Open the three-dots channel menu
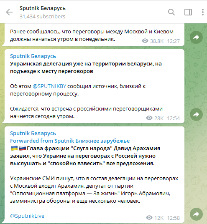Viewport: 207px width, 224px height. [203, 12]
